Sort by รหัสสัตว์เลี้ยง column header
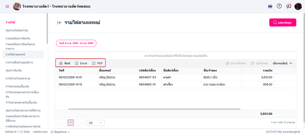The width and height of the screenshot is (305, 135). [150, 70]
